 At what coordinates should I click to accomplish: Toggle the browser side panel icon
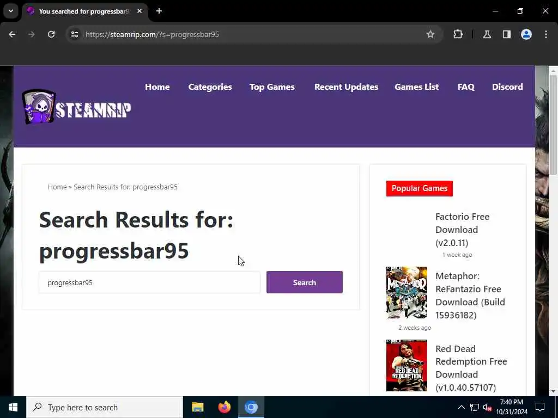click(x=506, y=34)
